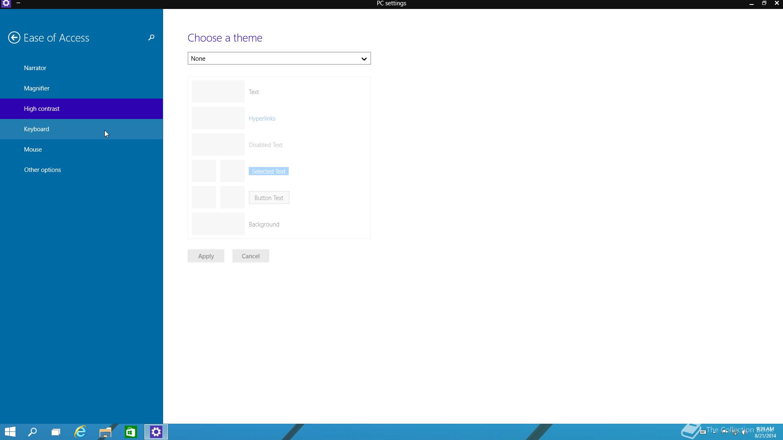Open Task View on the taskbar

(56, 432)
